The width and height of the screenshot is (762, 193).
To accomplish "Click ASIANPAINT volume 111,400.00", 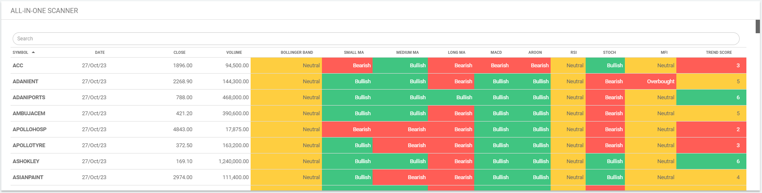I will click(x=235, y=177).
